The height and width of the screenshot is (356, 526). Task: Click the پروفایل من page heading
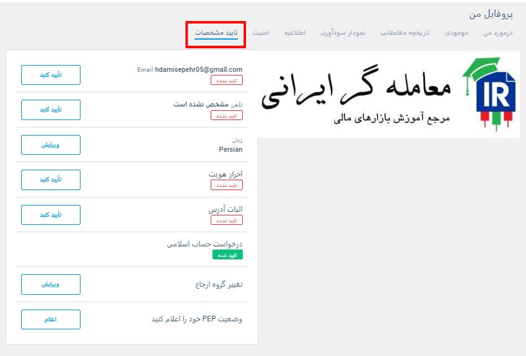click(491, 14)
